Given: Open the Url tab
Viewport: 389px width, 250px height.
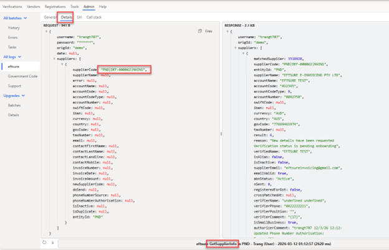Looking at the screenshot, I should coord(79,17).
